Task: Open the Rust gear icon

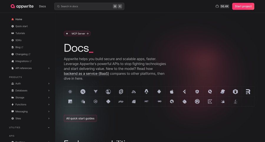Action: [x=197, y=102]
